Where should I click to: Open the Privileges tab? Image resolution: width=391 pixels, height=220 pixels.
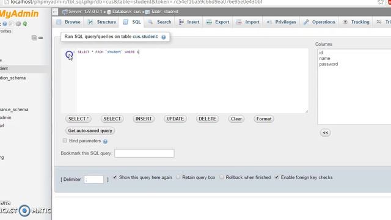(281, 22)
